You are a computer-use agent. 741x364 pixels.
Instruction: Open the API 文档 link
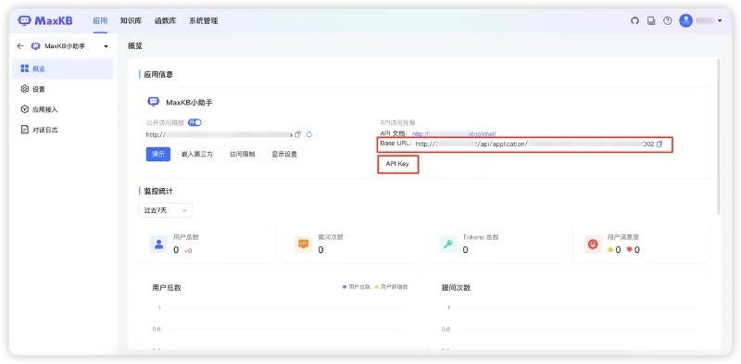pyautogui.click(x=454, y=134)
